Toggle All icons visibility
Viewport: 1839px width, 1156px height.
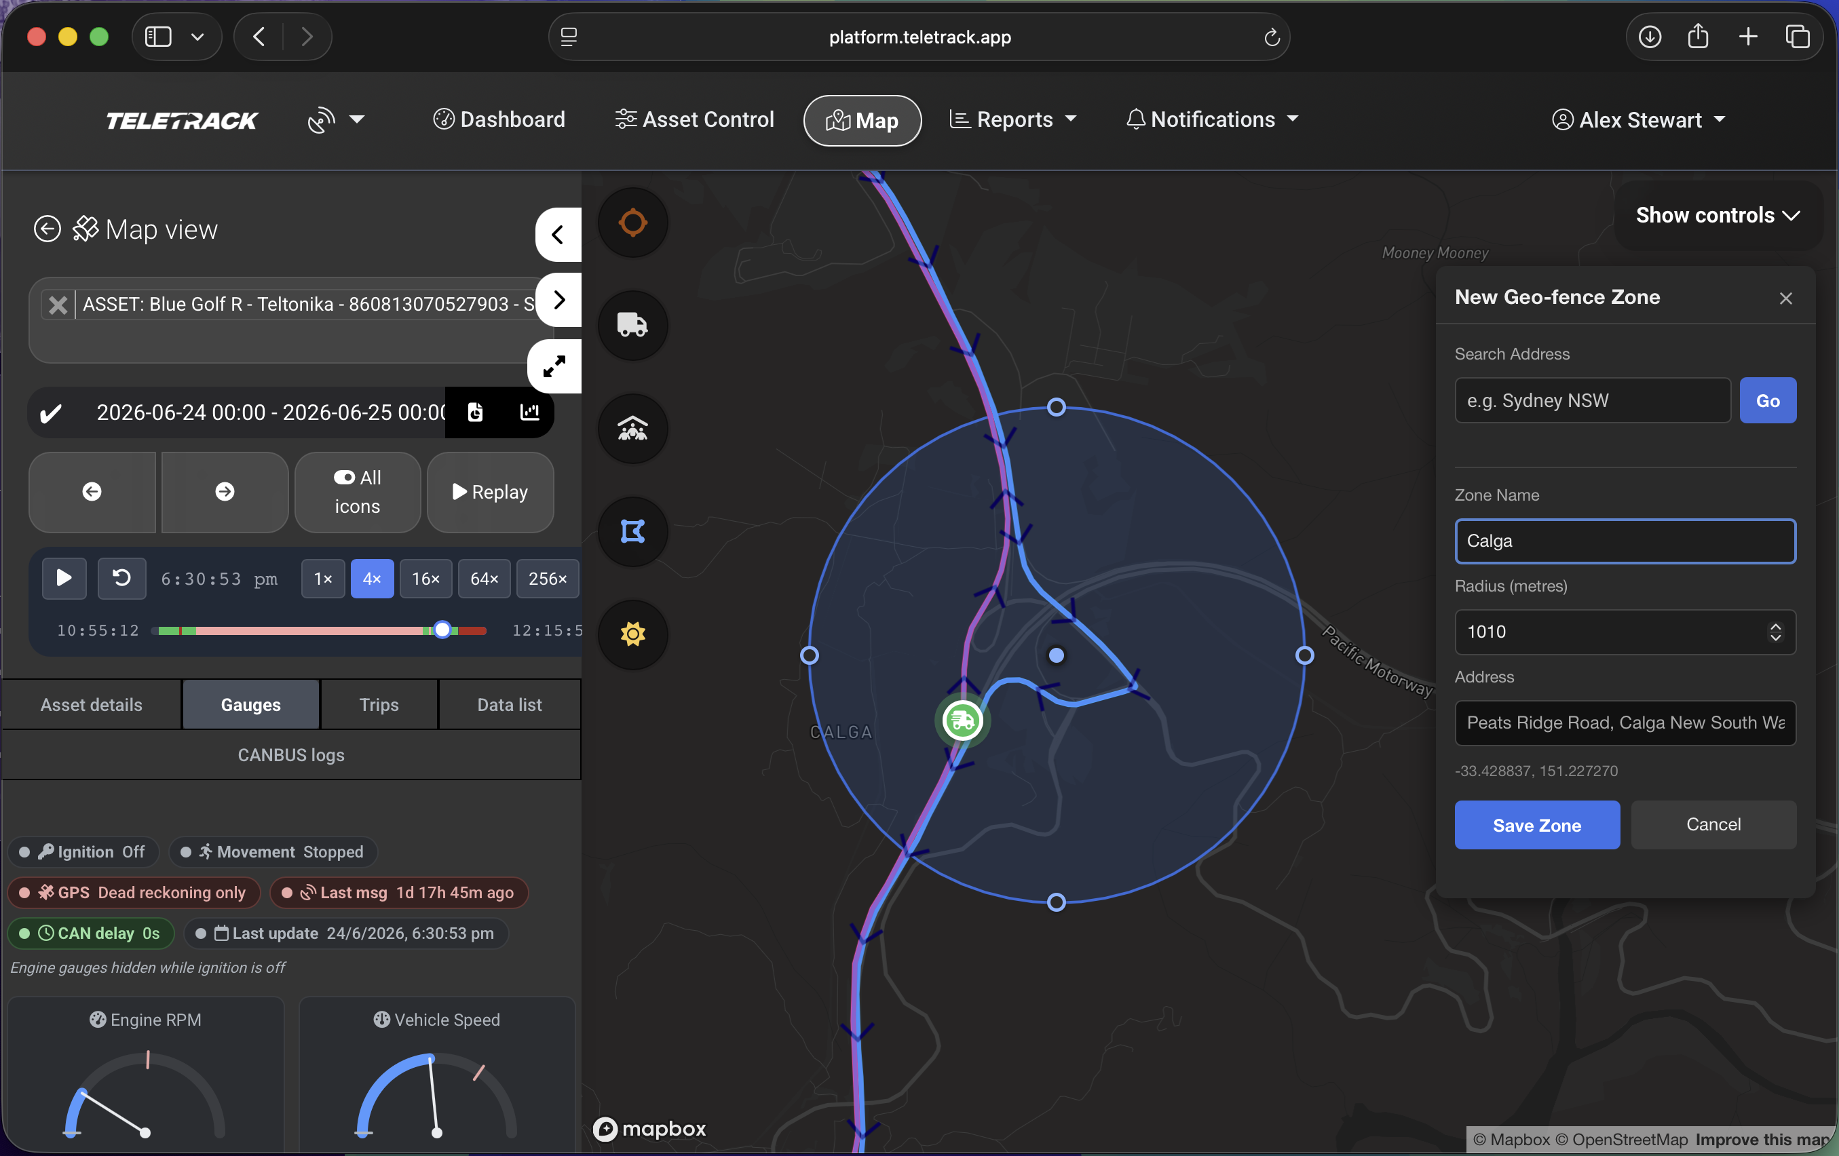(358, 492)
